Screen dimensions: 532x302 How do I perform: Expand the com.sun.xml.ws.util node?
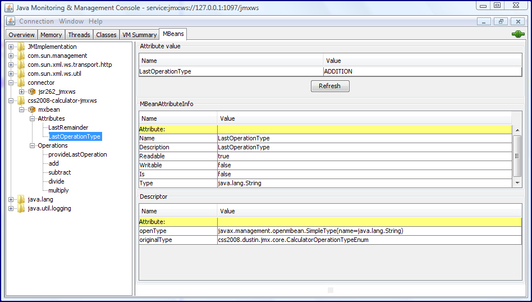(11, 74)
